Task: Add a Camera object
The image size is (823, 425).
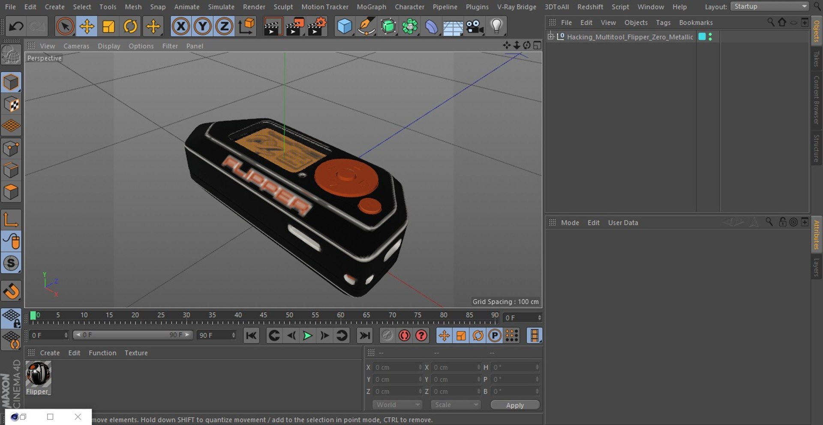Action: [x=475, y=27]
